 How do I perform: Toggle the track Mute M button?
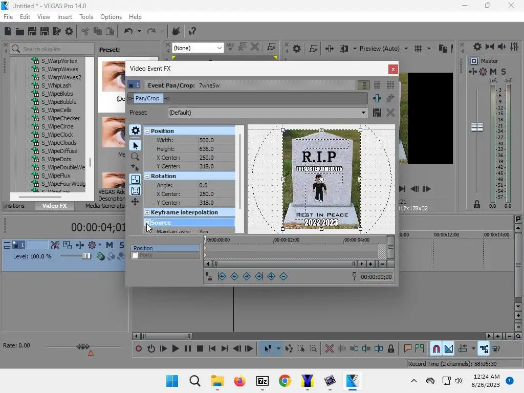[110, 245]
